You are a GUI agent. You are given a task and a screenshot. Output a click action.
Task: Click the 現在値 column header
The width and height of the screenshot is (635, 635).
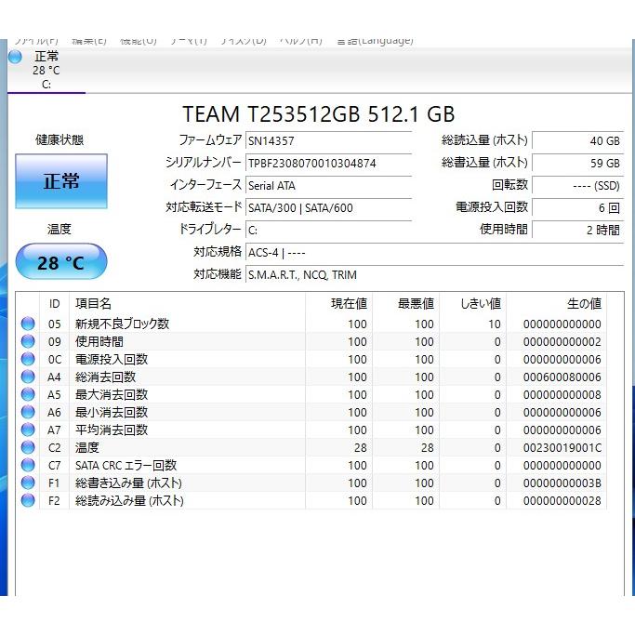pos(339,304)
